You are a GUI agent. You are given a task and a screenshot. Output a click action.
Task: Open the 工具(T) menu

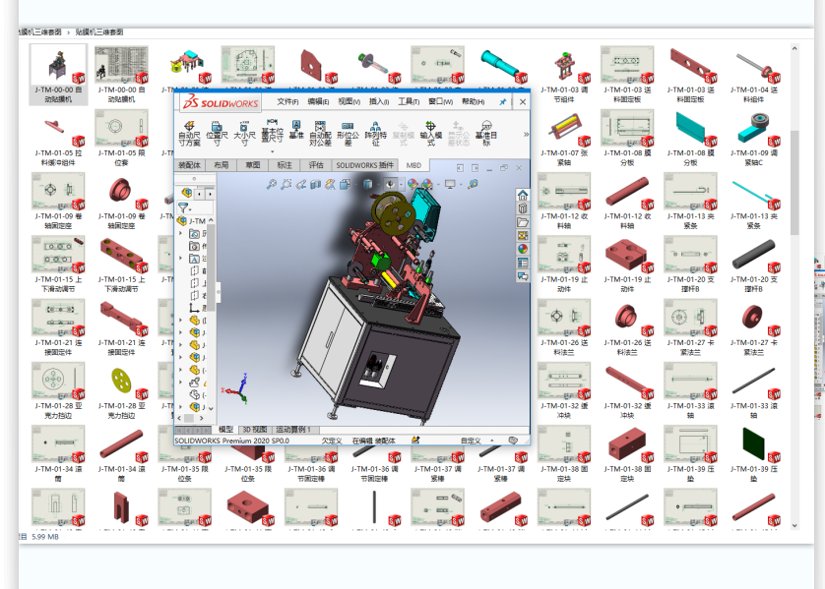[x=409, y=102]
